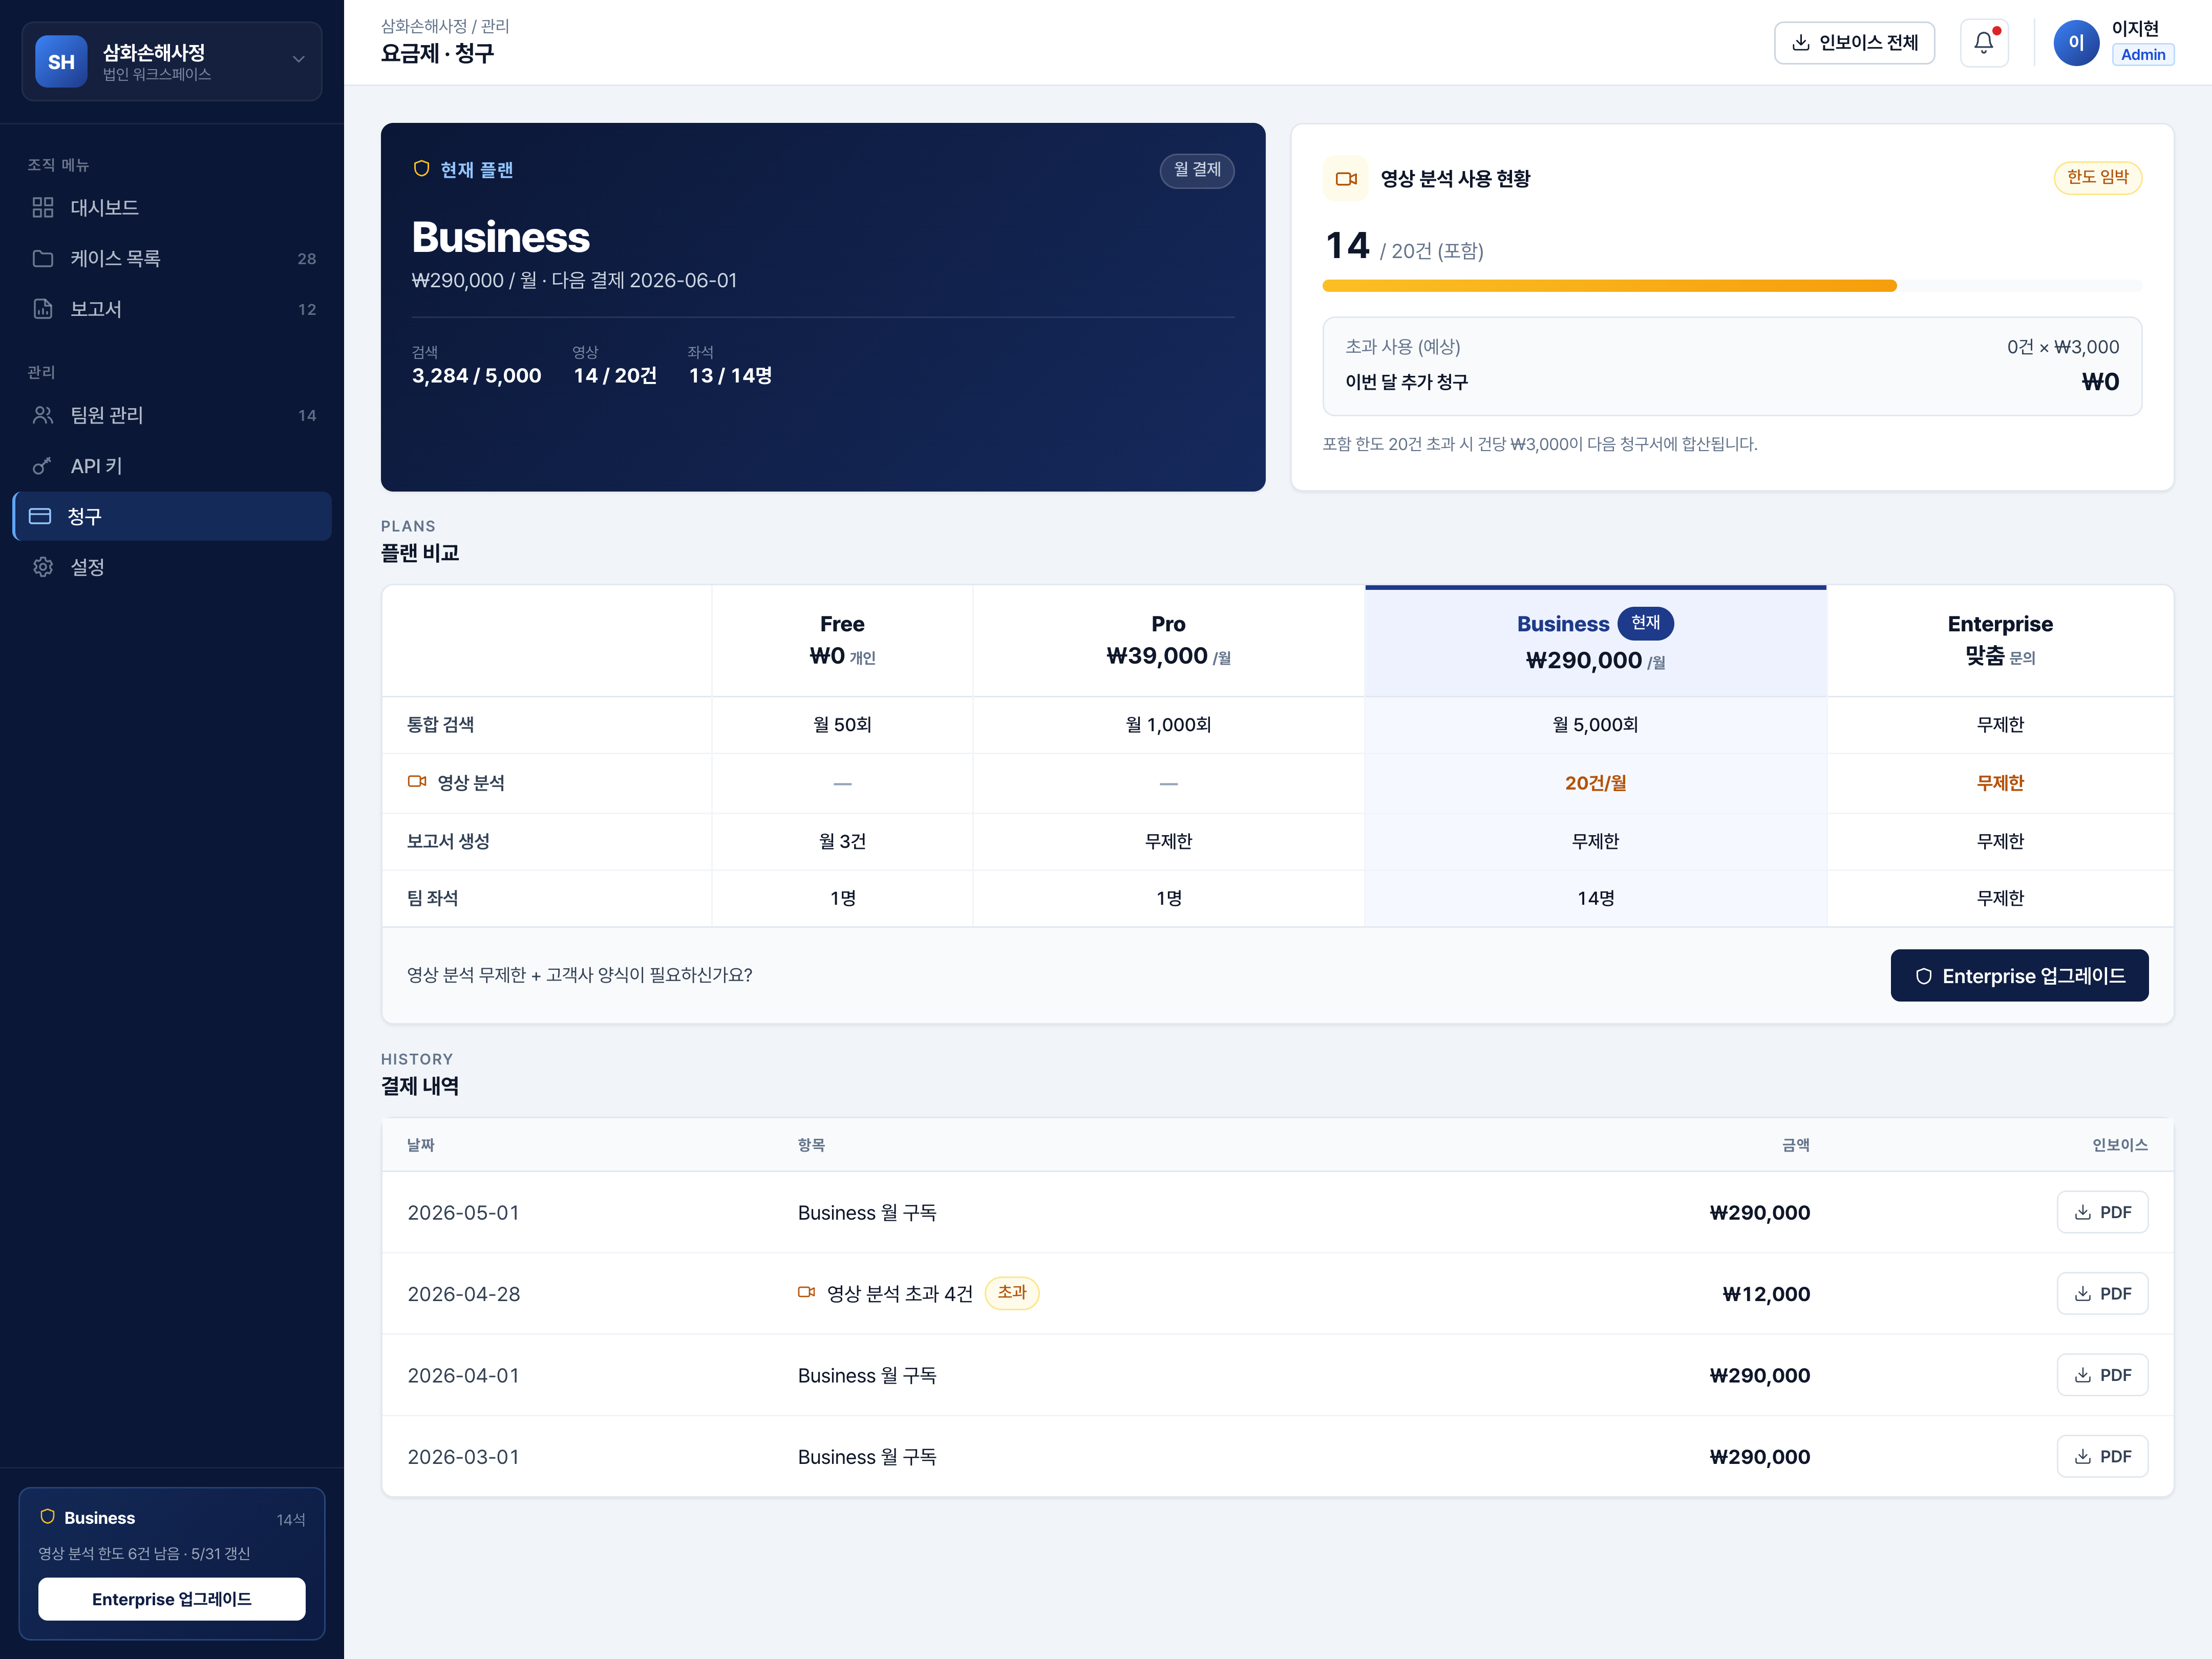
Task: Download PDF for 영상 분석 초과 4건
Action: coord(2102,1293)
